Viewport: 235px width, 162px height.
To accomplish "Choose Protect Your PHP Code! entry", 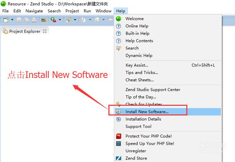I will pyautogui.click(x=167, y=136).
